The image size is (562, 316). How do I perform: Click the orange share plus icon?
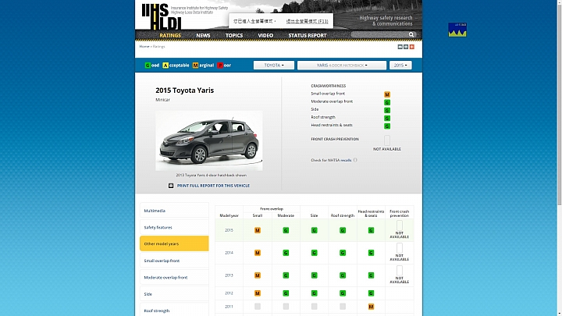[x=412, y=47]
